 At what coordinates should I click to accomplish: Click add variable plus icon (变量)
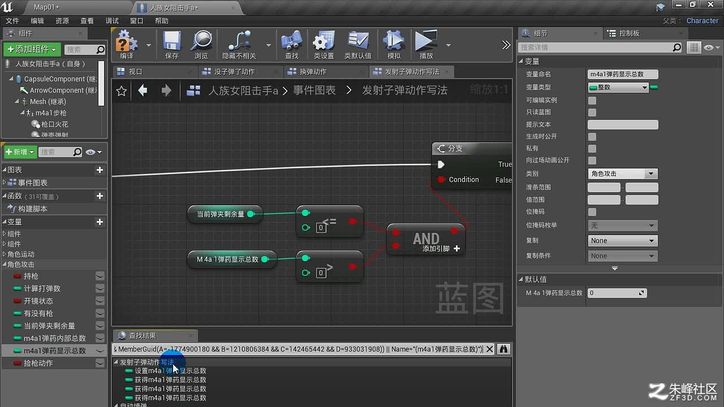coord(100,222)
